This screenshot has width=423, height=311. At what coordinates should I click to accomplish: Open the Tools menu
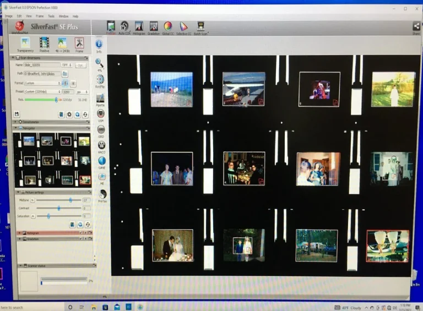(51, 16)
